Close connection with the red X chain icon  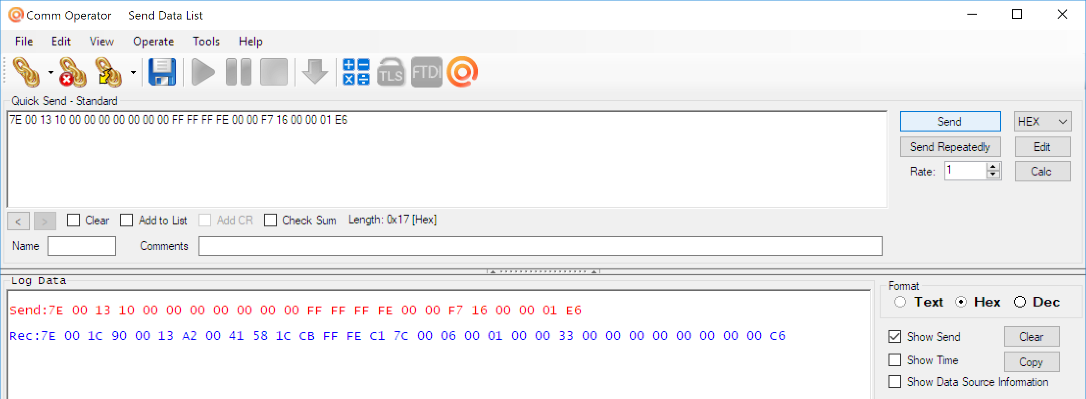[x=73, y=72]
